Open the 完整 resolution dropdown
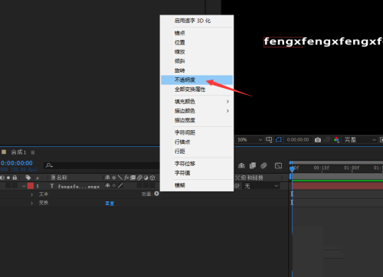The width and height of the screenshot is (383, 277). point(359,140)
